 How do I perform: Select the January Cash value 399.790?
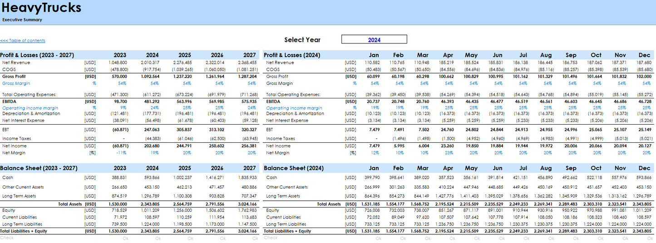[372, 178]
